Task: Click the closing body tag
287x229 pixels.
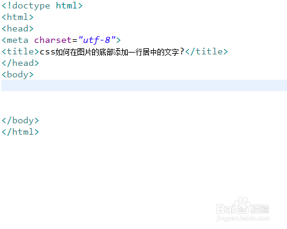Action: pyautogui.click(x=20, y=120)
